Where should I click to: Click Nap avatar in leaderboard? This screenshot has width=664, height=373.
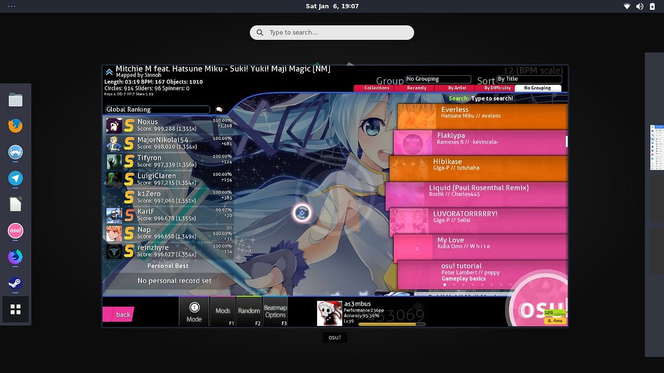coord(114,233)
